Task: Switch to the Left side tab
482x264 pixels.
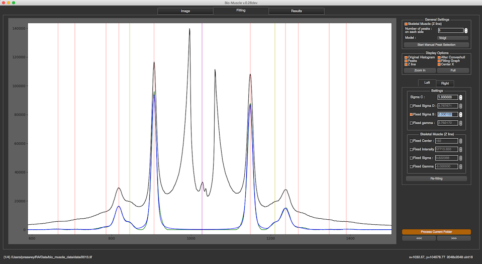Action: click(x=427, y=83)
